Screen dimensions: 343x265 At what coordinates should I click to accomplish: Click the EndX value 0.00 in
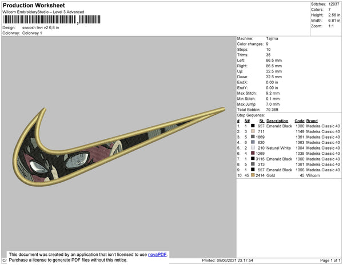click(x=272, y=82)
